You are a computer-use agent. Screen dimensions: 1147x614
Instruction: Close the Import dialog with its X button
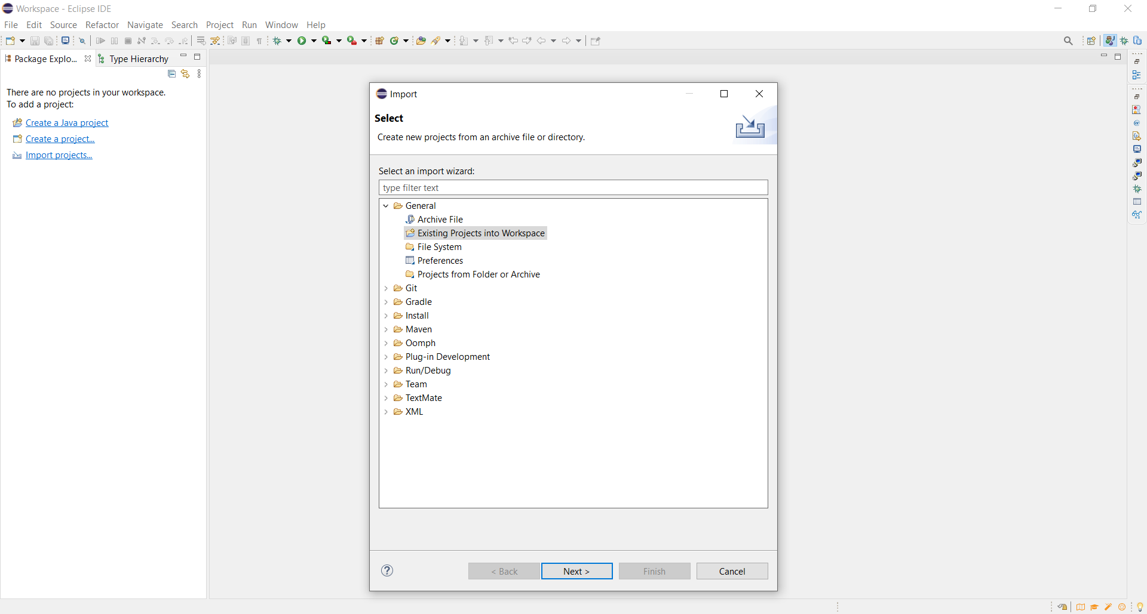click(x=759, y=94)
